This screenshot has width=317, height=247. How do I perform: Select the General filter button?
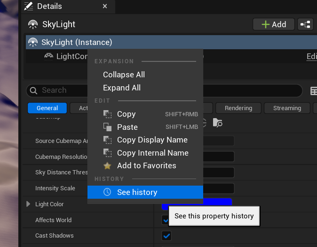[x=48, y=108]
